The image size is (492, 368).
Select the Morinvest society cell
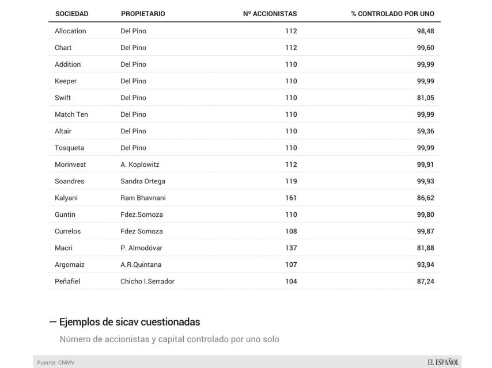[x=70, y=164]
